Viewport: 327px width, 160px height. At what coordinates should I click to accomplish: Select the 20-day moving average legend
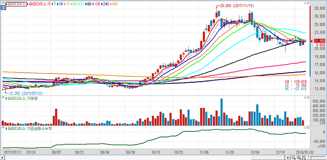(x=74, y=4)
